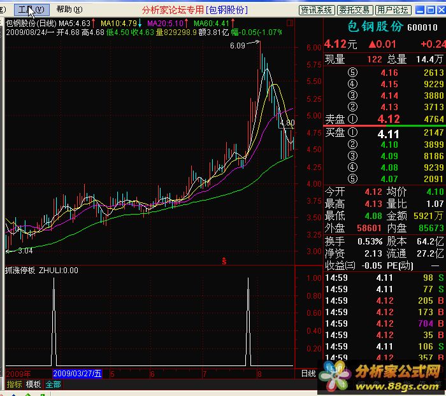Select buy level 3 price 4.09

coord(389,156)
